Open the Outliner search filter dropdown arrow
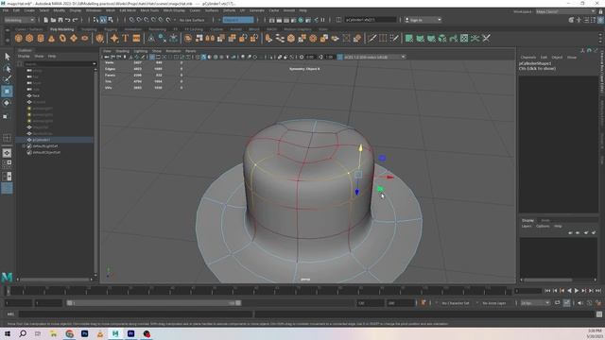The height and width of the screenshot is (340, 605). coord(95,63)
